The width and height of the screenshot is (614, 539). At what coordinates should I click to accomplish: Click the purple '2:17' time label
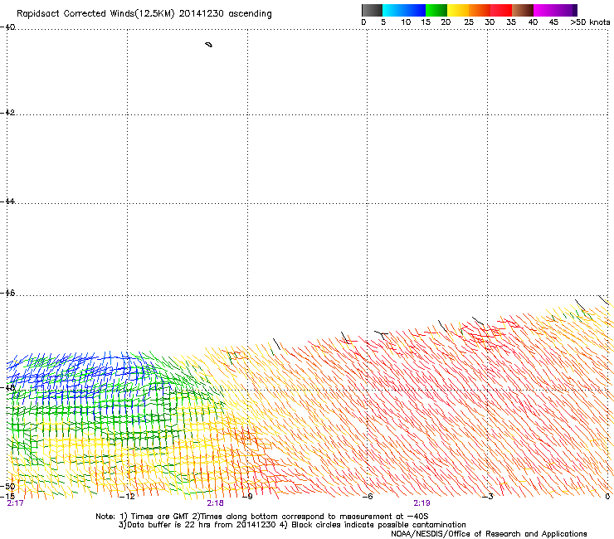tap(15, 503)
